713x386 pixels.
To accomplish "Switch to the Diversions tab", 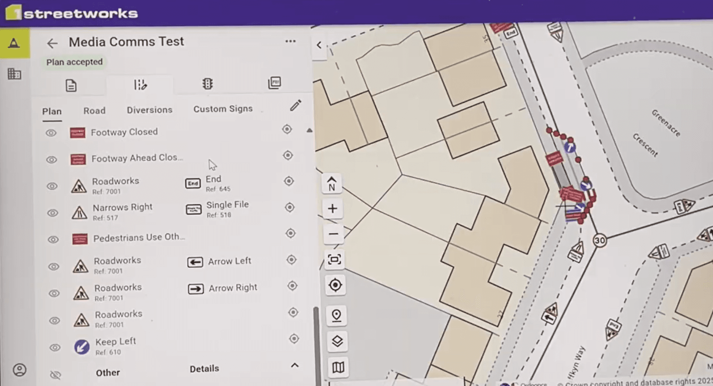I will (x=149, y=110).
